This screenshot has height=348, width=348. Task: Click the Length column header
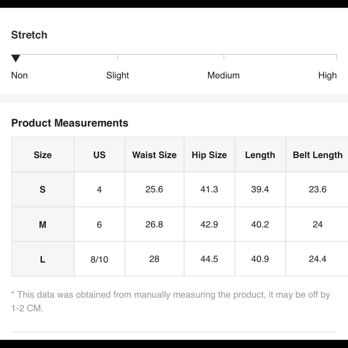260,155
